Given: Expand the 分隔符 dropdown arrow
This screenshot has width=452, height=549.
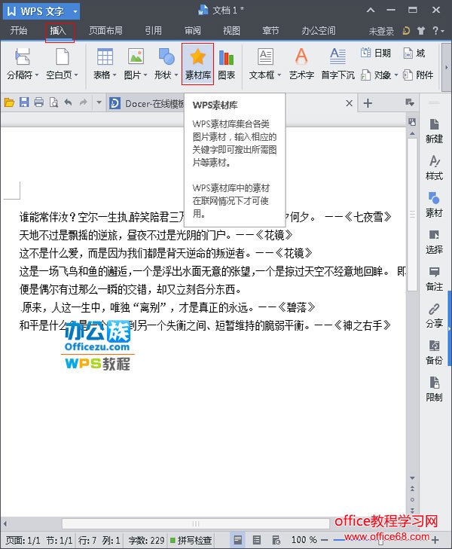Looking at the screenshot, I should (36, 75).
